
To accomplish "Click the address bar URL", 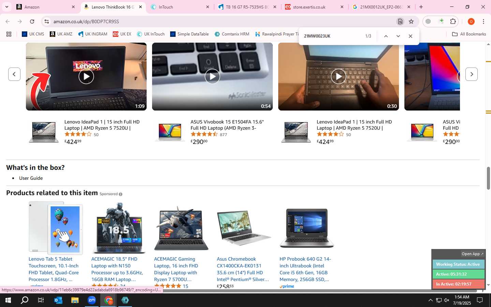I will pos(86,21).
